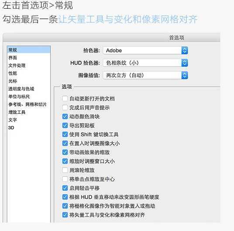Screen dimensions: 234x231
Task: Toggle 根据 HUD 垂直移动来改变圆形画笔硬度
Action: coord(65,197)
